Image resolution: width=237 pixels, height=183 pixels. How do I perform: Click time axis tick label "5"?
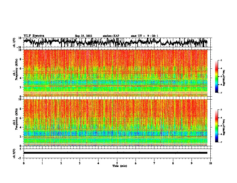pyautogui.click(x=117, y=163)
